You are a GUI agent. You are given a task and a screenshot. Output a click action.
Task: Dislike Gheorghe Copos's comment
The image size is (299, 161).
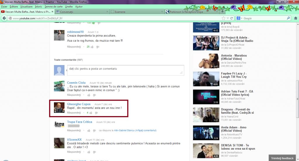(96, 113)
